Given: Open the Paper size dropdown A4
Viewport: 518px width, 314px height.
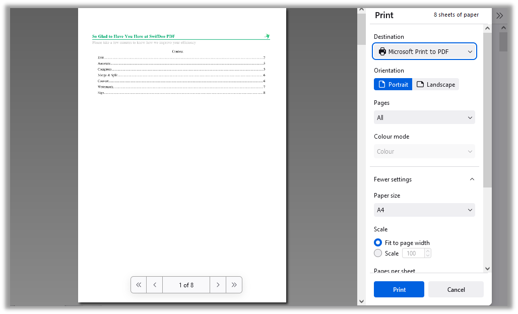Looking at the screenshot, I should point(424,210).
